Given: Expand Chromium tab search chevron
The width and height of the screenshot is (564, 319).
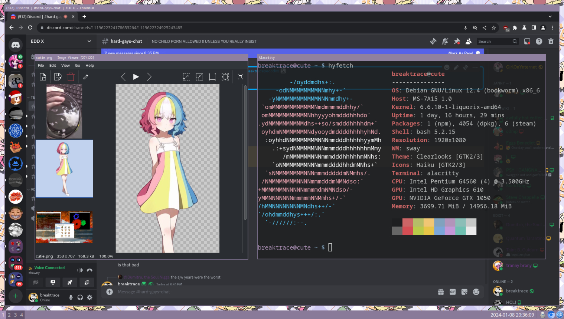Looking at the screenshot, I should 550,17.
